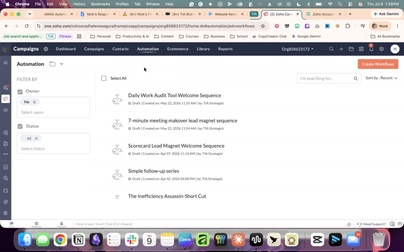Click the Chrome address bar
This screenshot has height=252, width=404.
point(150,26)
